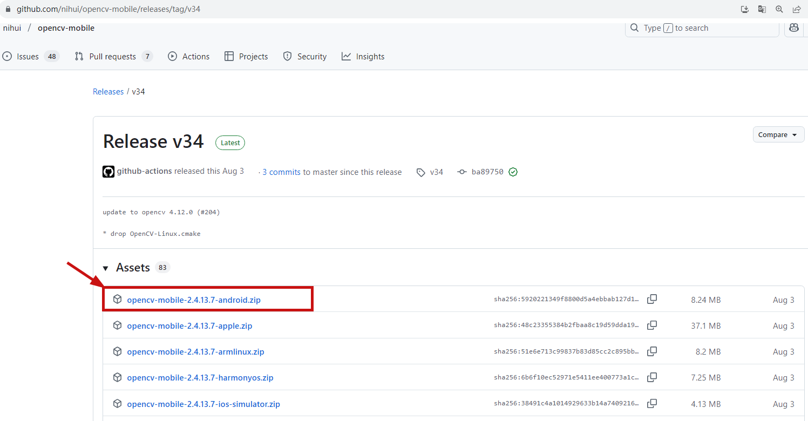Open the Projects tab
The image size is (808, 421).
click(246, 56)
